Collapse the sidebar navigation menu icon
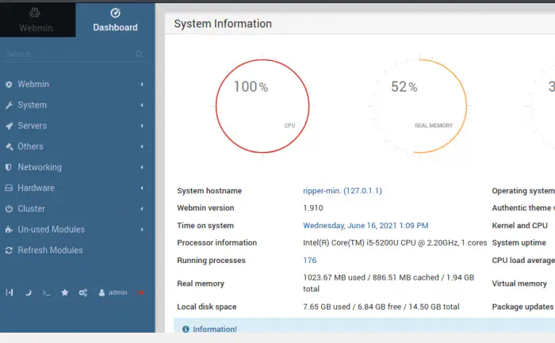This screenshot has height=343, width=555. pos(10,292)
